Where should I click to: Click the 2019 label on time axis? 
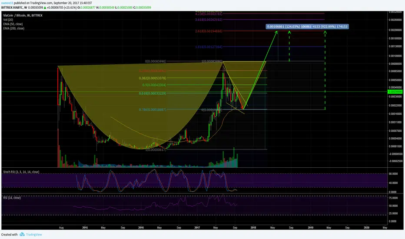[310, 228]
